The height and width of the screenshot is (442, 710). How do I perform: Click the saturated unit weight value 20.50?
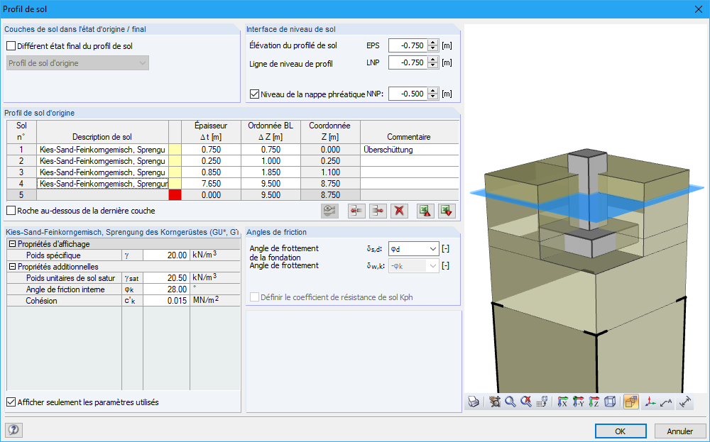[165, 278]
